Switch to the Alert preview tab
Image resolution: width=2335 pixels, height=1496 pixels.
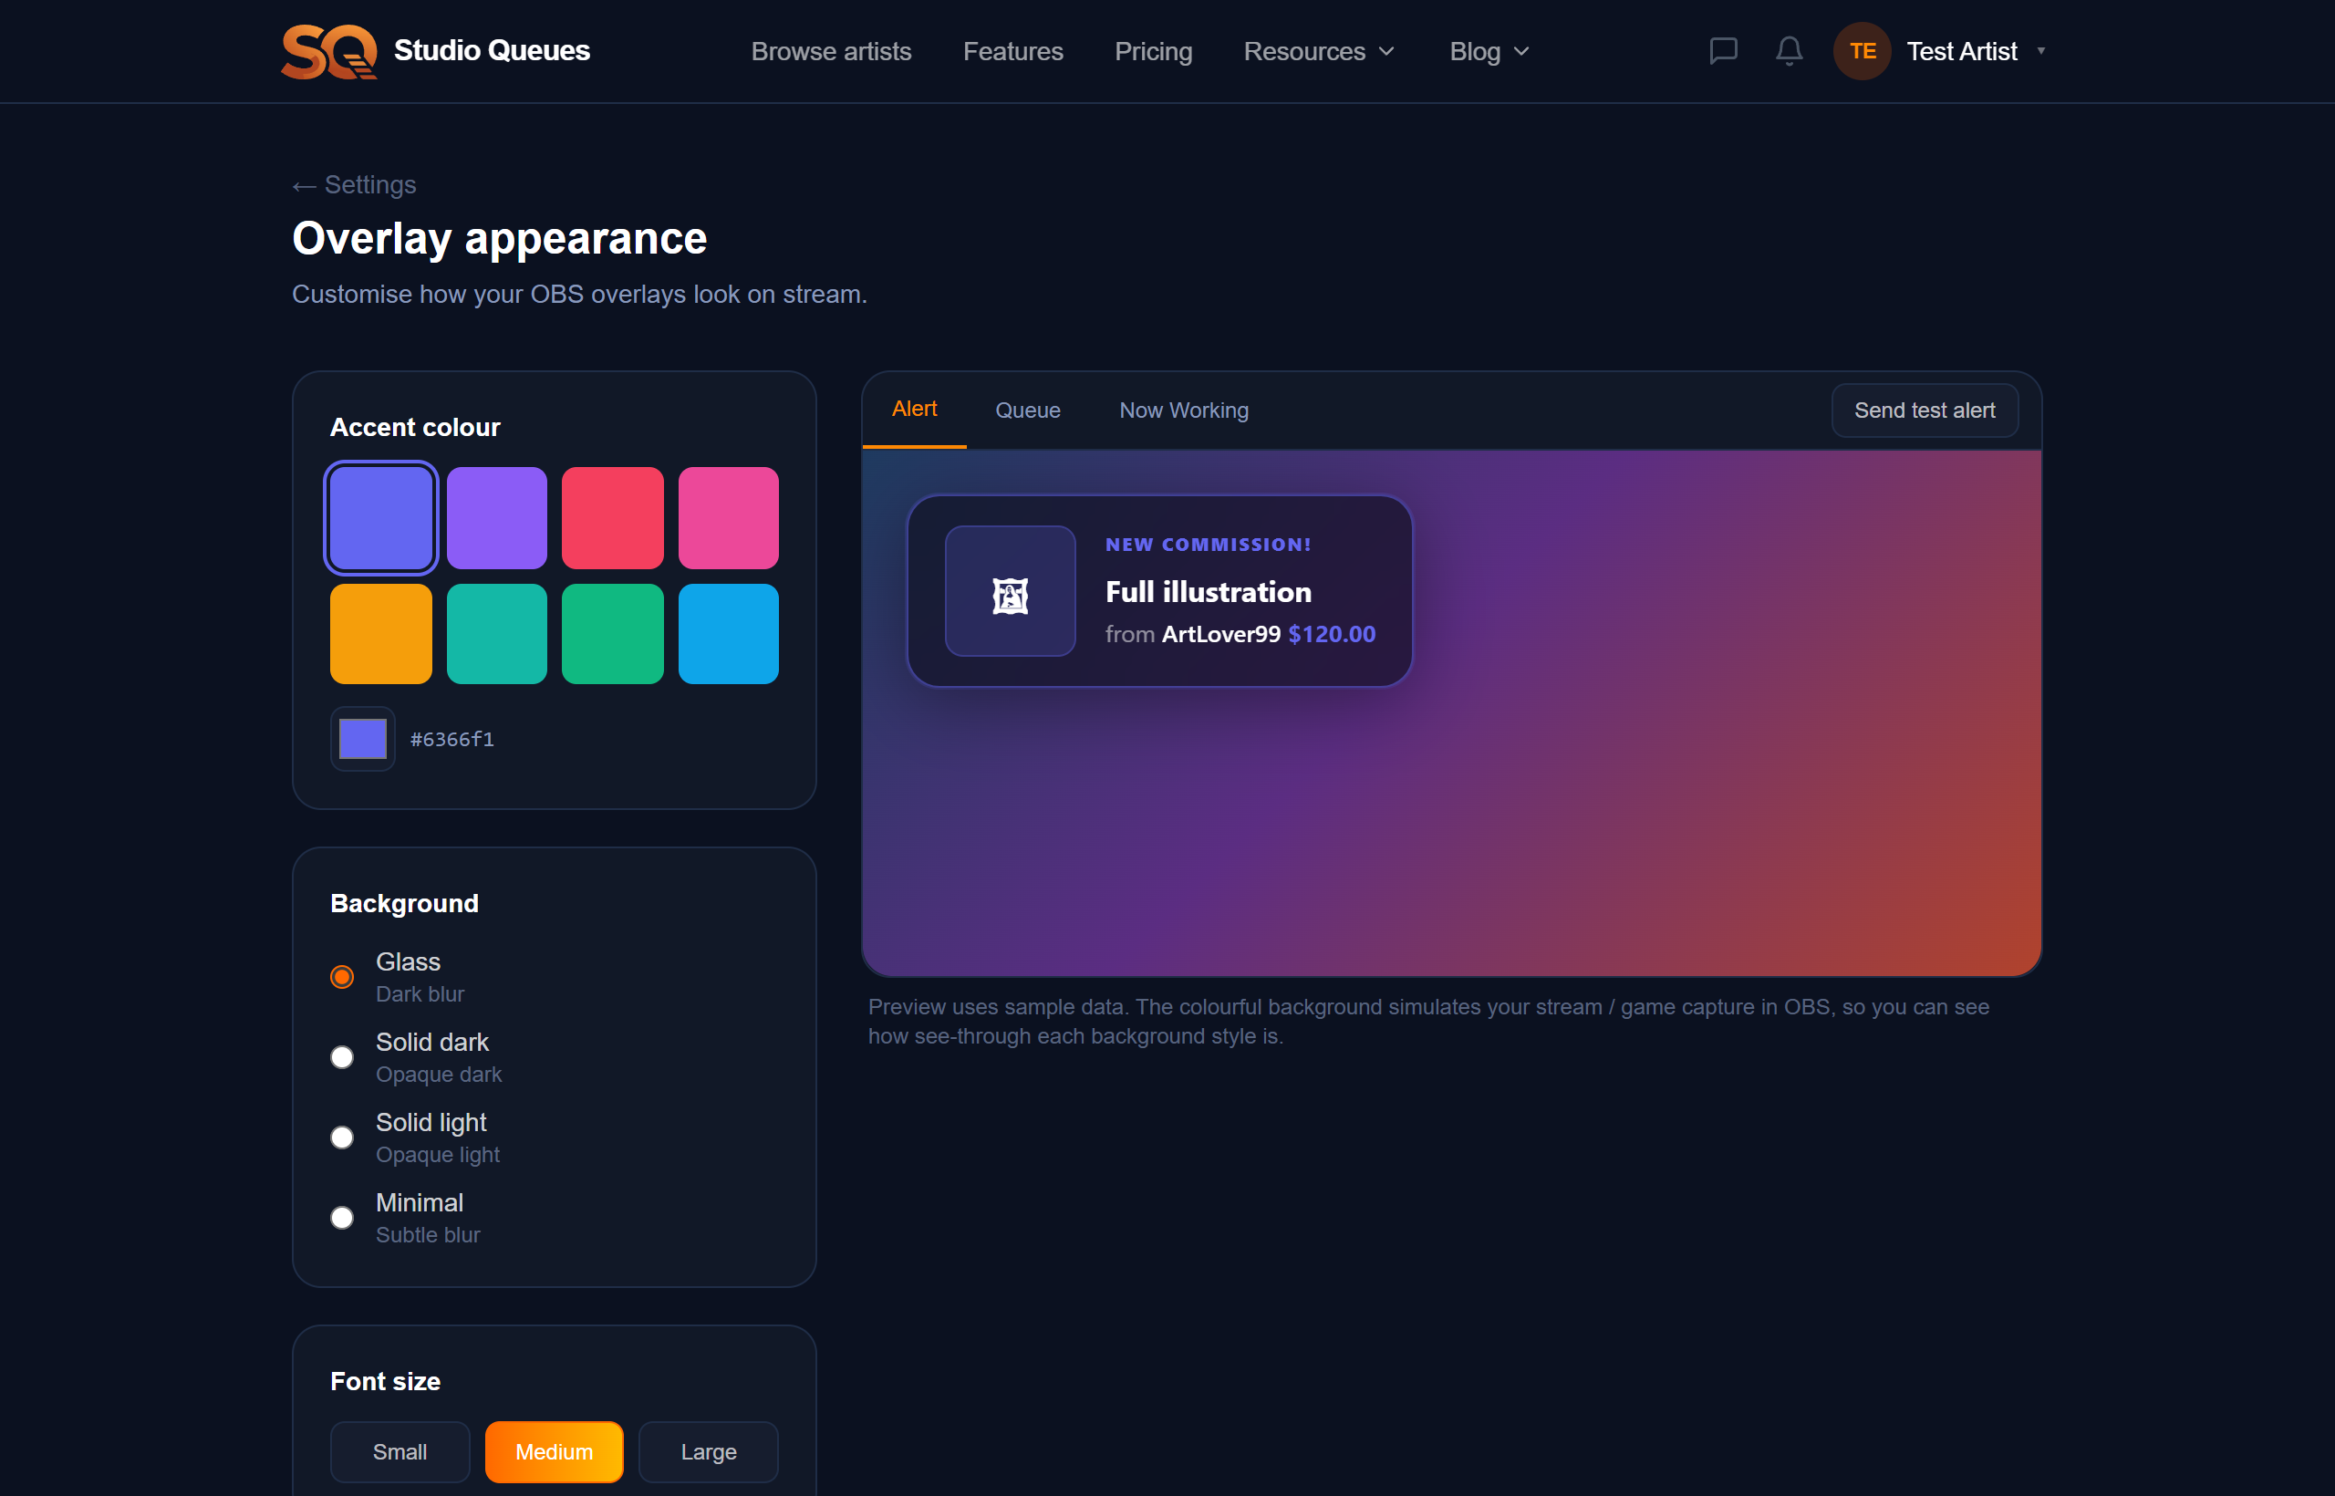coord(914,410)
